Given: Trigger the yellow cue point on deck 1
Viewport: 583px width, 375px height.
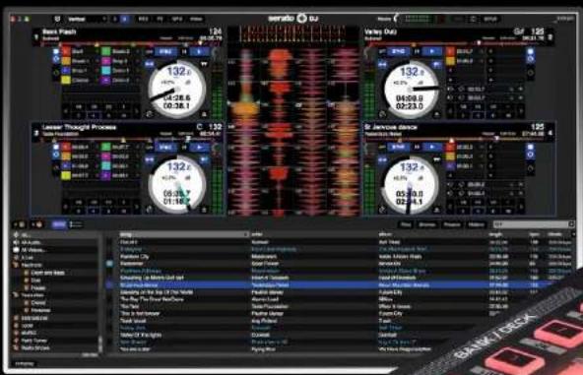Looking at the screenshot, I should pos(66,80).
